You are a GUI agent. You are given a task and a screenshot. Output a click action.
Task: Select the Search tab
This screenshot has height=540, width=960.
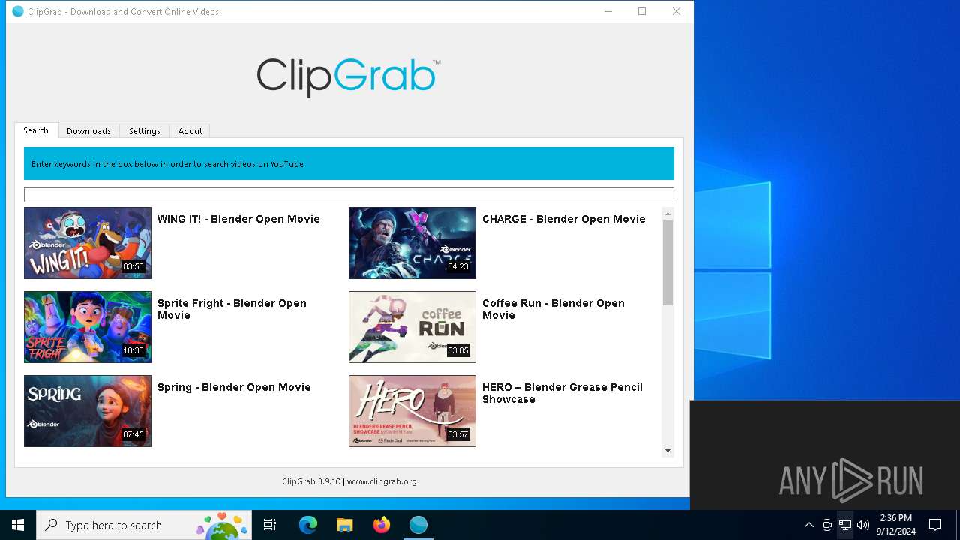(x=36, y=130)
